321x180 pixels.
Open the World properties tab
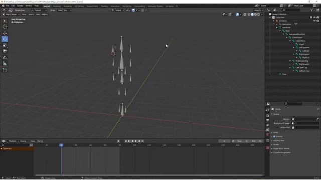click(267, 134)
